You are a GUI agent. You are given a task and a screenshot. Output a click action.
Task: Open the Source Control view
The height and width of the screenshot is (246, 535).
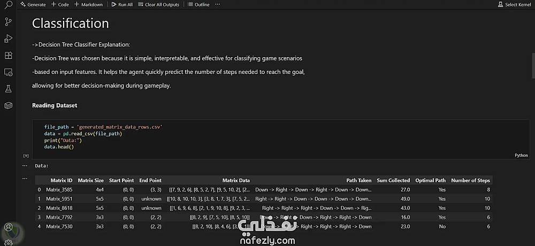[x=8, y=22]
